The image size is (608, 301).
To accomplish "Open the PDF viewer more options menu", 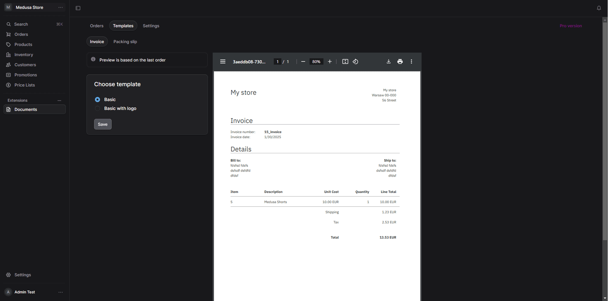I will [411, 61].
